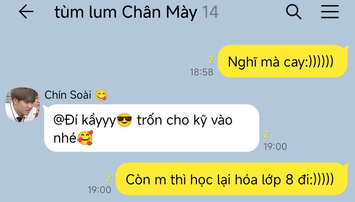Tap the unread count 2 beside last yellow bubble
355x202 pixels.
tap(109, 178)
